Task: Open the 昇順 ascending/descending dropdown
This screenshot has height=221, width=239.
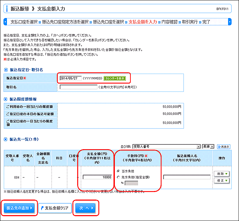Action: [x=210, y=146]
